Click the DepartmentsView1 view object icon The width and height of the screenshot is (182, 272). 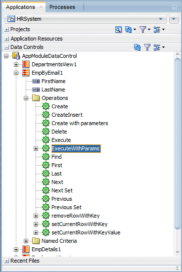pyautogui.click(x=26, y=64)
